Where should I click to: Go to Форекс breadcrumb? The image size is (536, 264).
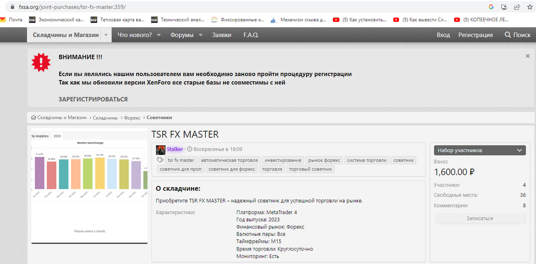(x=132, y=117)
